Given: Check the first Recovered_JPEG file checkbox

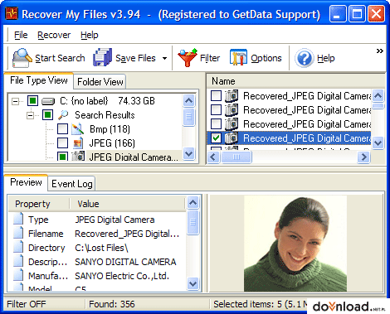Looking at the screenshot, I should click(x=216, y=96).
